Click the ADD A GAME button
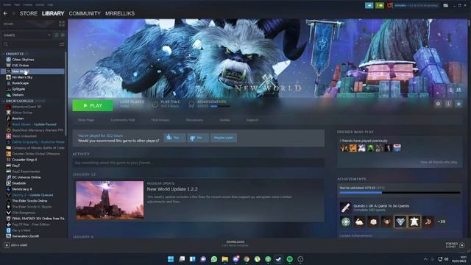471x265 pixels. click(16, 245)
